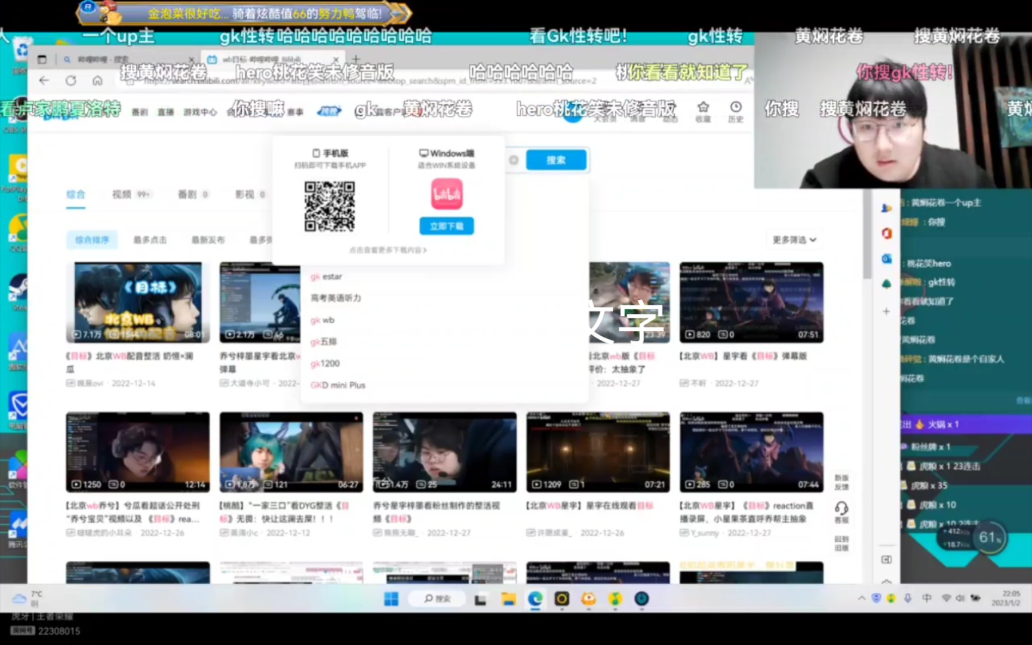Open the 客服 headset icon

841,512
